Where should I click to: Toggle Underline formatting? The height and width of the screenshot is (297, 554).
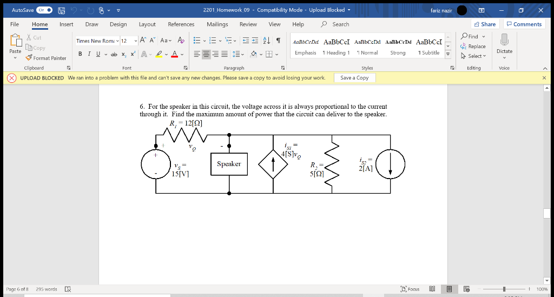98,54
